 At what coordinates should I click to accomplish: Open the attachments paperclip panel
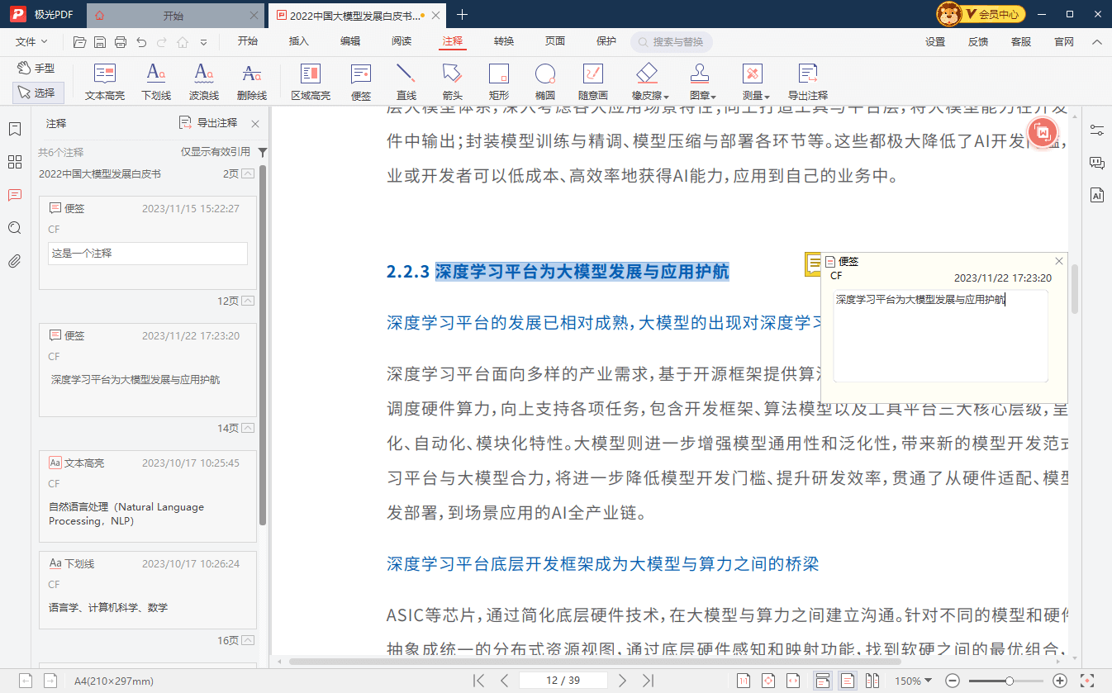point(14,262)
